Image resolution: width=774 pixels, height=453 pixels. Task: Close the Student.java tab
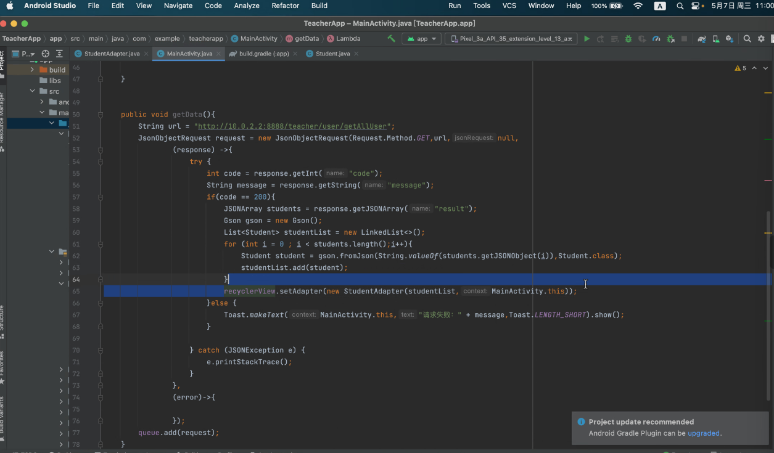[356, 54]
